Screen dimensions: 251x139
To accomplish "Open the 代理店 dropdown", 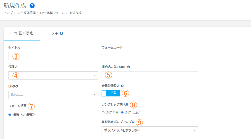I will (53, 75).
